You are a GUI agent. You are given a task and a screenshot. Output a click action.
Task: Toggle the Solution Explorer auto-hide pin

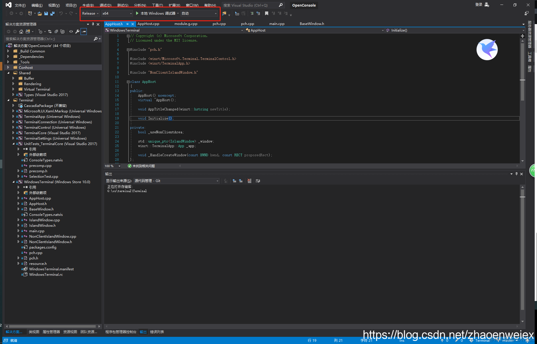coord(93,24)
